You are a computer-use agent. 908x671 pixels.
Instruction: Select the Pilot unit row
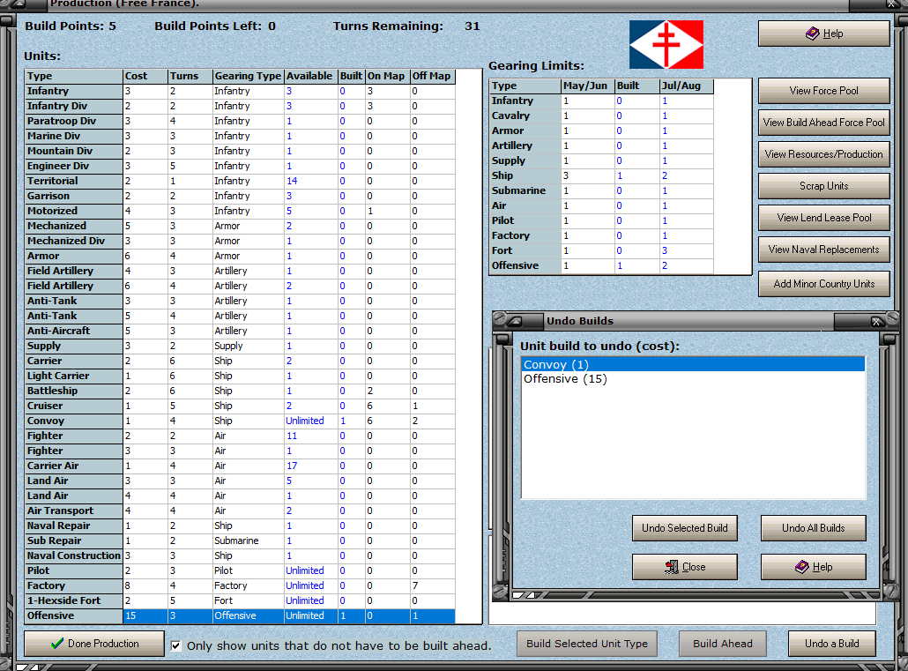pos(241,571)
